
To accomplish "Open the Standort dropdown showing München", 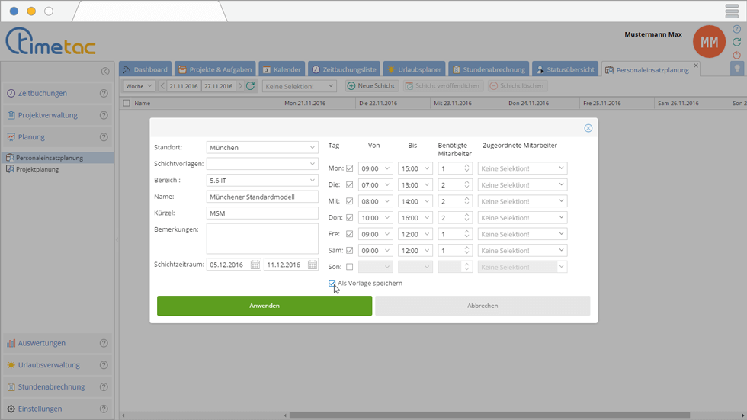I will point(261,147).
